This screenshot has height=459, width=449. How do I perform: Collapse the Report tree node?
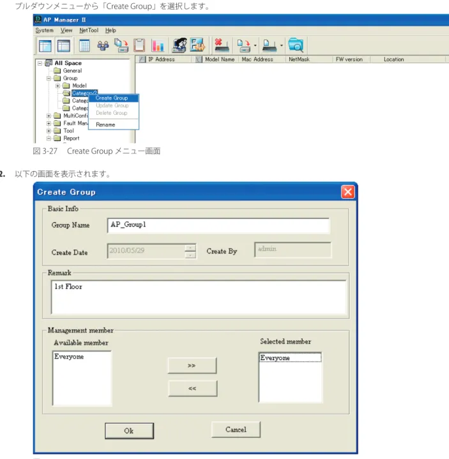click(49, 138)
